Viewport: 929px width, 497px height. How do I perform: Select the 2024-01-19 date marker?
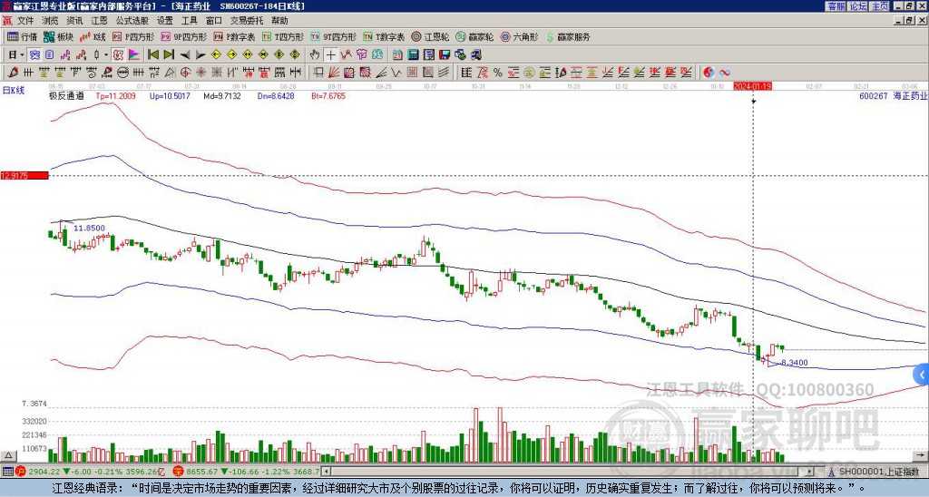click(752, 86)
